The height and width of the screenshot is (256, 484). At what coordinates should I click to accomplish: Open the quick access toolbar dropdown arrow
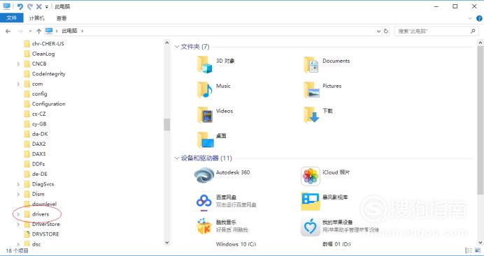[x=47, y=7]
